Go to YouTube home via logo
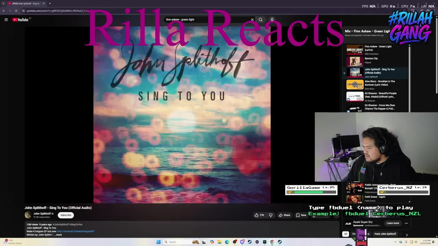This screenshot has width=438, height=246. tap(21, 19)
